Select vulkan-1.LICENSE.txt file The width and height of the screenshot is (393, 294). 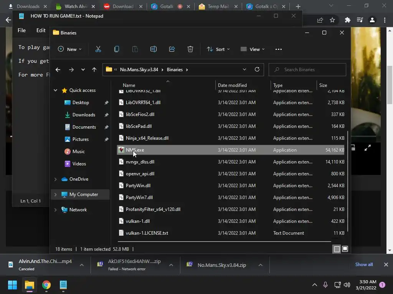[x=230, y=233]
